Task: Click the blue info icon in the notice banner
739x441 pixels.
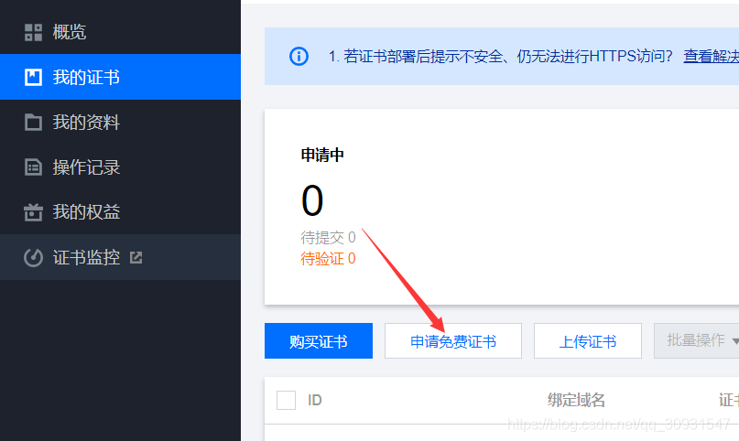Action: click(299, 57)
